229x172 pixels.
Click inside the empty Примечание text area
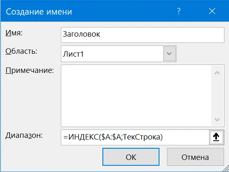(x=136, y=96)
